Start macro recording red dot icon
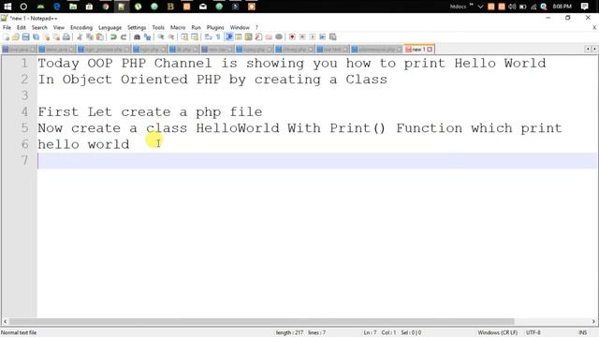The image size is (599, 337). pyautogui.click(x=292, y=37)
